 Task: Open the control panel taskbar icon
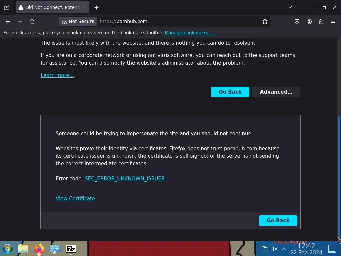pos(55,249)
